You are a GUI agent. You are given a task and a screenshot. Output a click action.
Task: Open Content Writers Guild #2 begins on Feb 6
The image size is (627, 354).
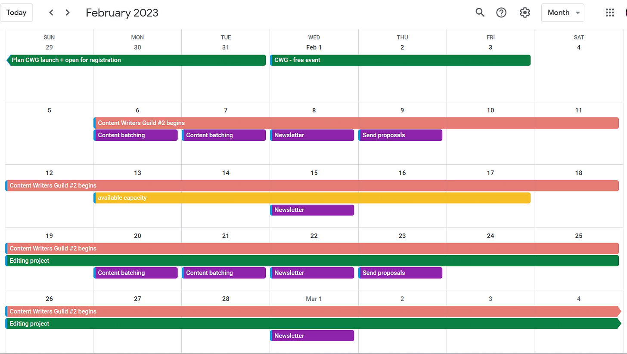(x=356, y=123)
